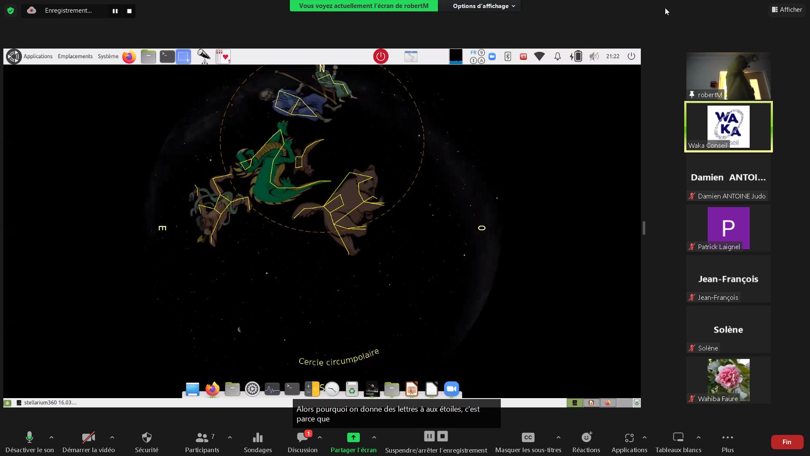This screenshot has height=456, width=810.
Task: Open the trash bin in the dock
Action: click(x=352, y=389)
